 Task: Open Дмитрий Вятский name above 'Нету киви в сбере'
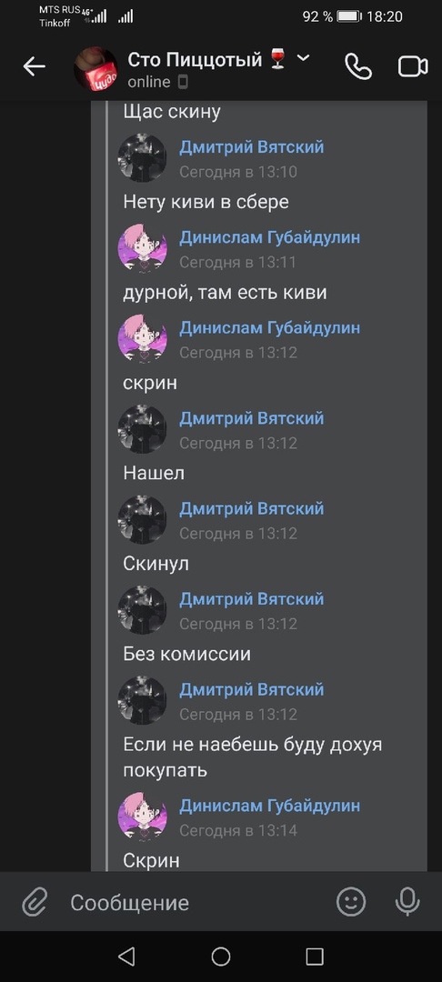coord(252,147)
